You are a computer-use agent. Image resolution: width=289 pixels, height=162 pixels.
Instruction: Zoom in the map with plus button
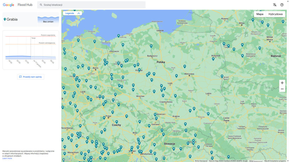coord(282,83)
